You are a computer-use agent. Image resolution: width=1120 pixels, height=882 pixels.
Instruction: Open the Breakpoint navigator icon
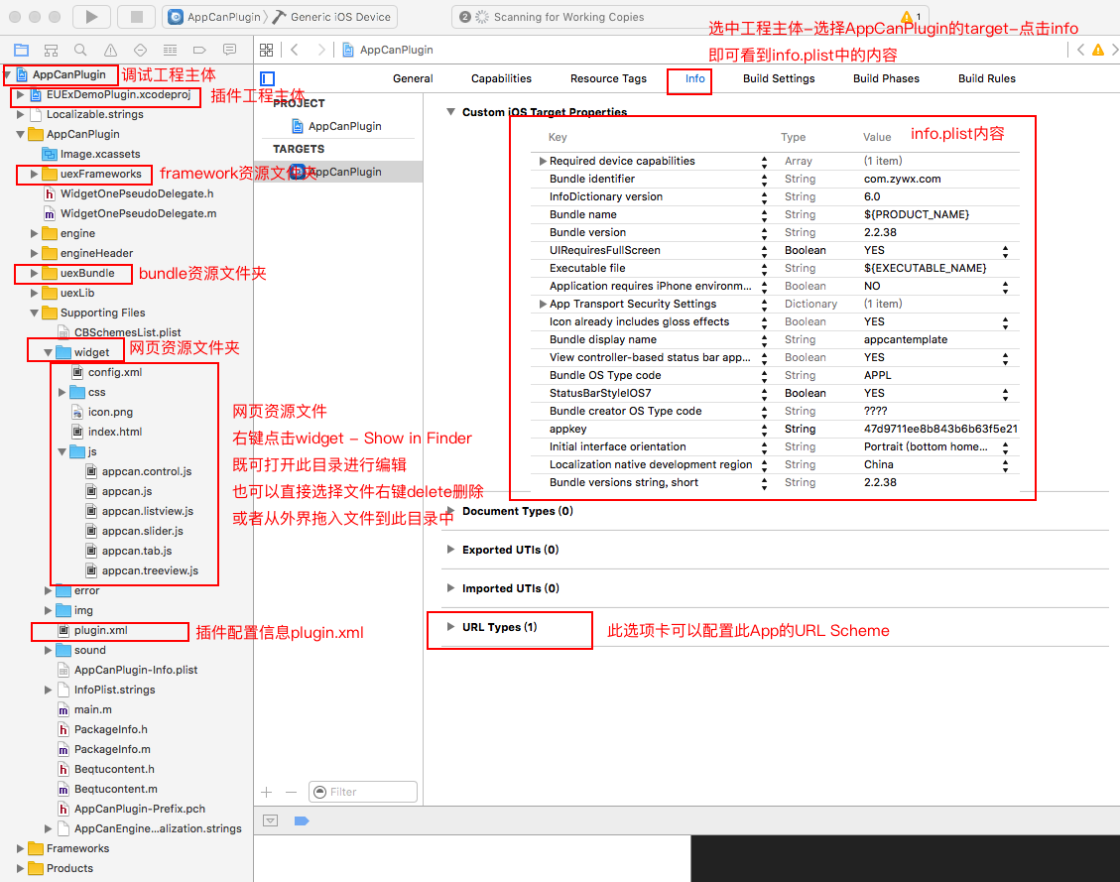click(199, 50)
